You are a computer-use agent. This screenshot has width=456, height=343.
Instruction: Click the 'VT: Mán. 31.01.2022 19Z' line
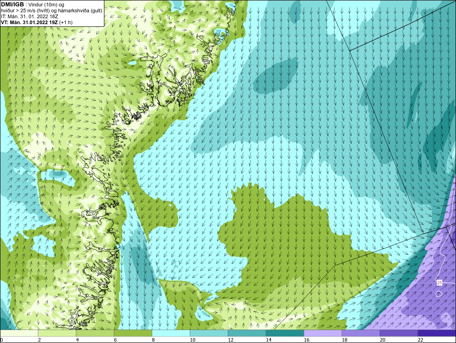[36, 22]
